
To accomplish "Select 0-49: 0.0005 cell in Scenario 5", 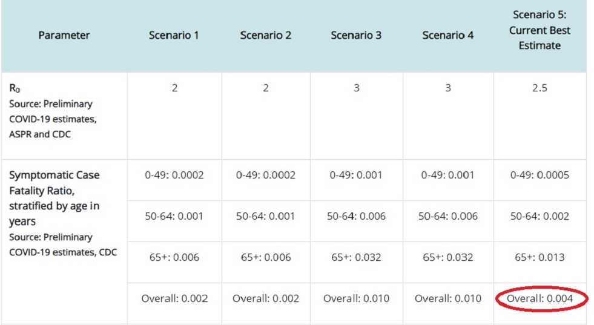I will 540,175.
